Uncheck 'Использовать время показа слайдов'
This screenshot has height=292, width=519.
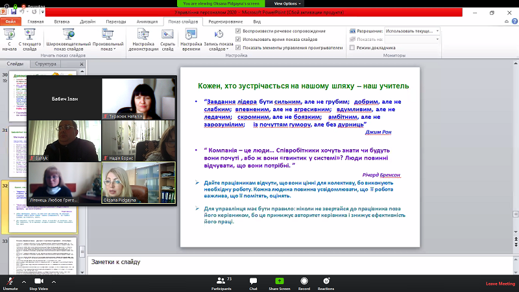pos(239,39)
